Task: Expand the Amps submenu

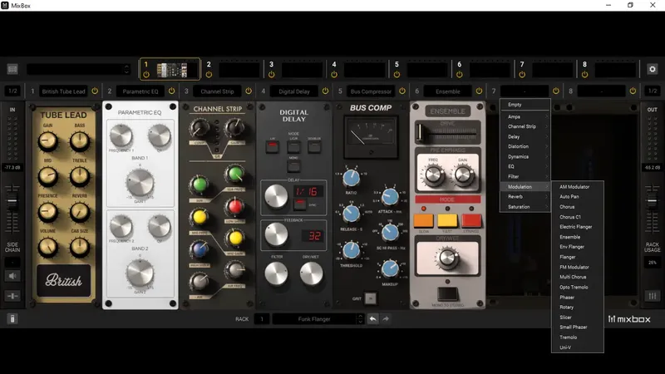Action: coord(525,116)
